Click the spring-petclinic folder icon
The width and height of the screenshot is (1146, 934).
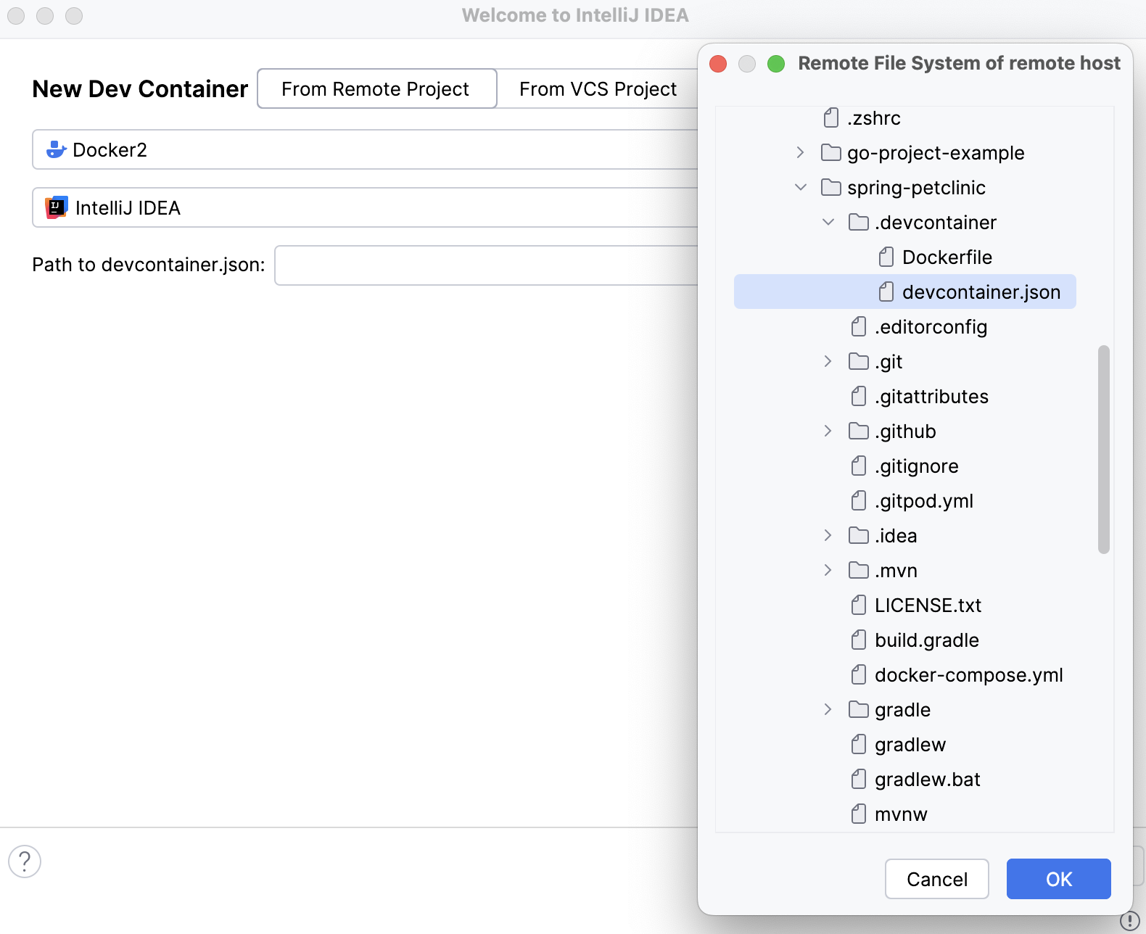pos(831,188)
